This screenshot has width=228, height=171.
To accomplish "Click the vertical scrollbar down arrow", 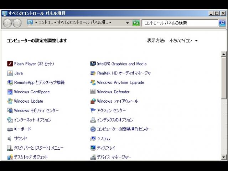I will coord(224,157).
